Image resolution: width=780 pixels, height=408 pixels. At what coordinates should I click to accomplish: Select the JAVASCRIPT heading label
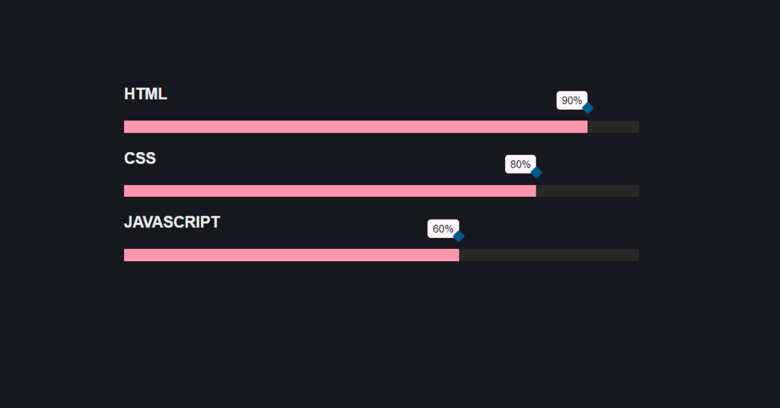(x=172, y=222)
